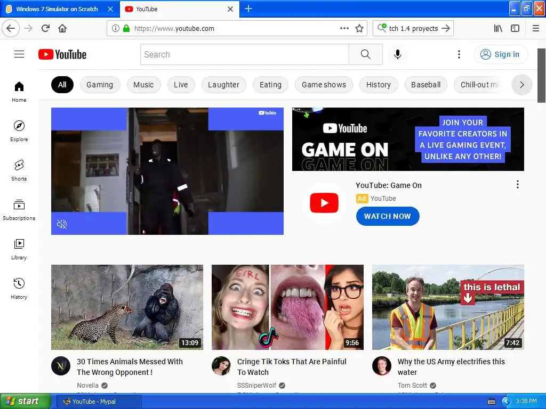Show site information icon in address bar
This screenshot has width=546, height=409.
pos(115,28)
